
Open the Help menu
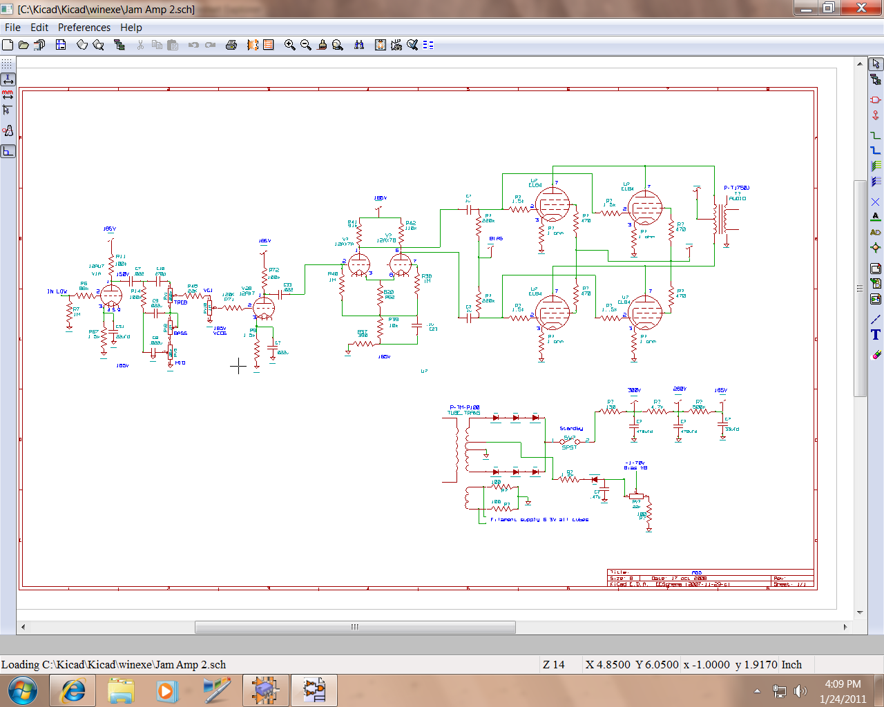131,28
